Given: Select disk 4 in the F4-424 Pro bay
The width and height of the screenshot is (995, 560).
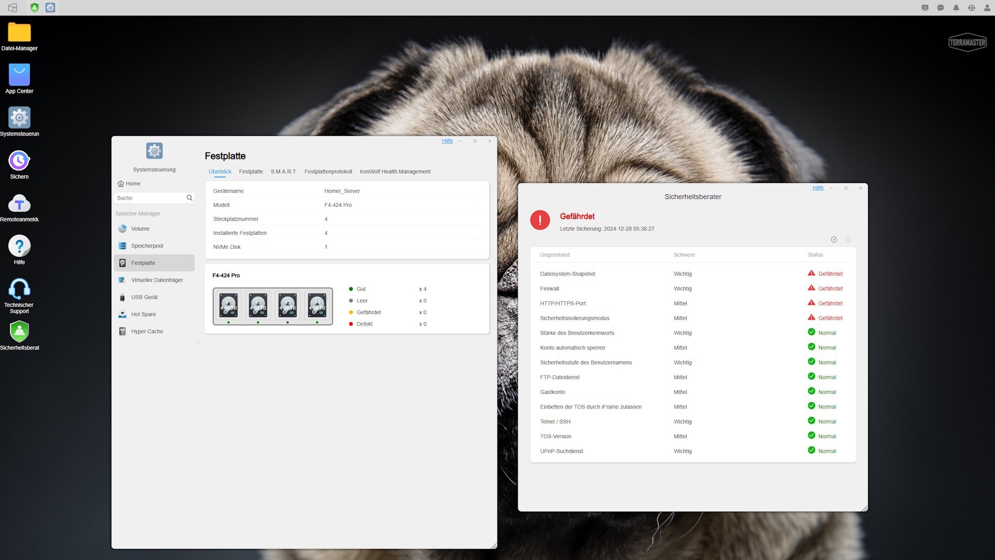Looking at the screenshot, I should click(x=317, y=306).
